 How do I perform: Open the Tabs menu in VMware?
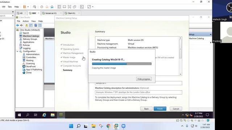coord(10,7)
